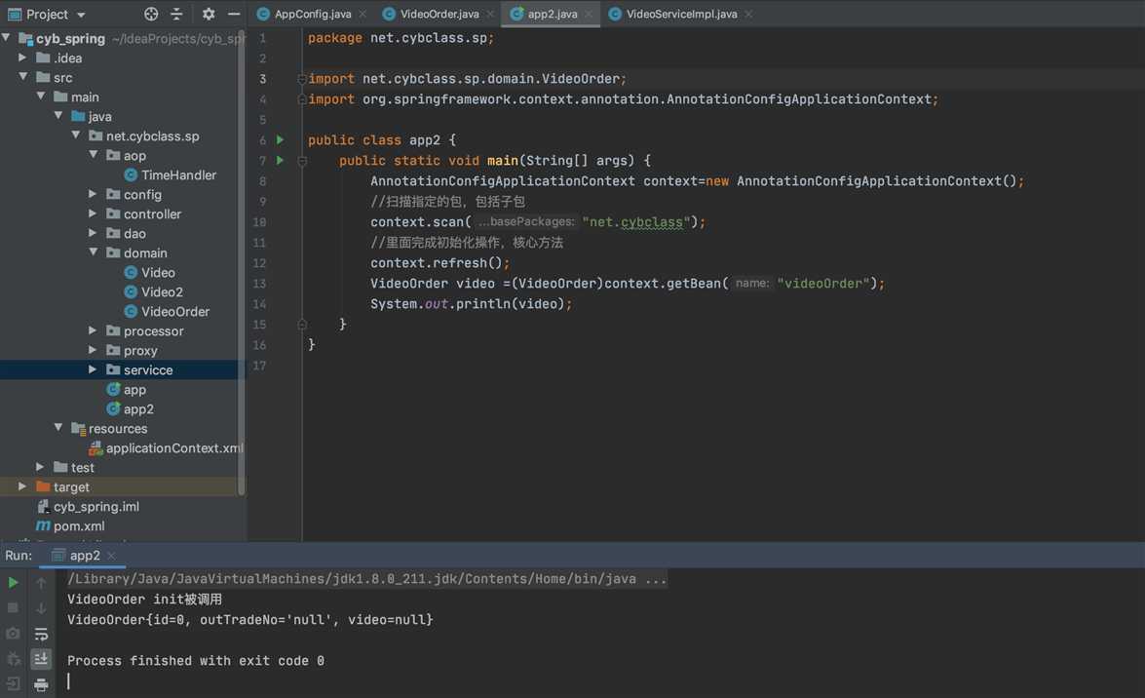Click the camera dump threads icon

pos(13,633)
